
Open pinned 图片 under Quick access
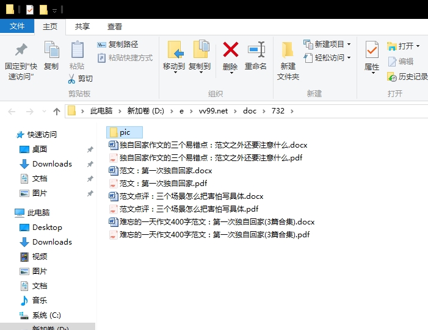pyautogui.click(x=34, y=193)
